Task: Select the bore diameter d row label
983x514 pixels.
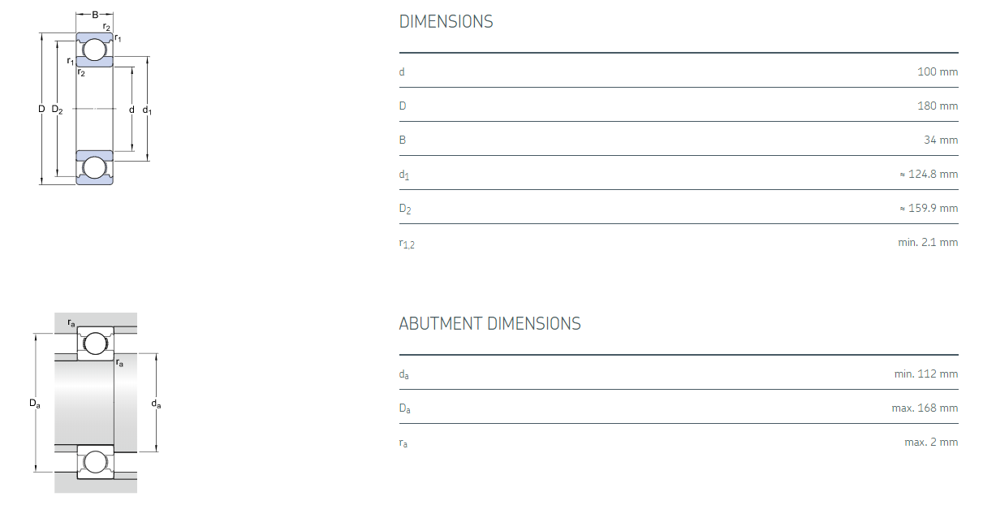Action: click(402, 72)
